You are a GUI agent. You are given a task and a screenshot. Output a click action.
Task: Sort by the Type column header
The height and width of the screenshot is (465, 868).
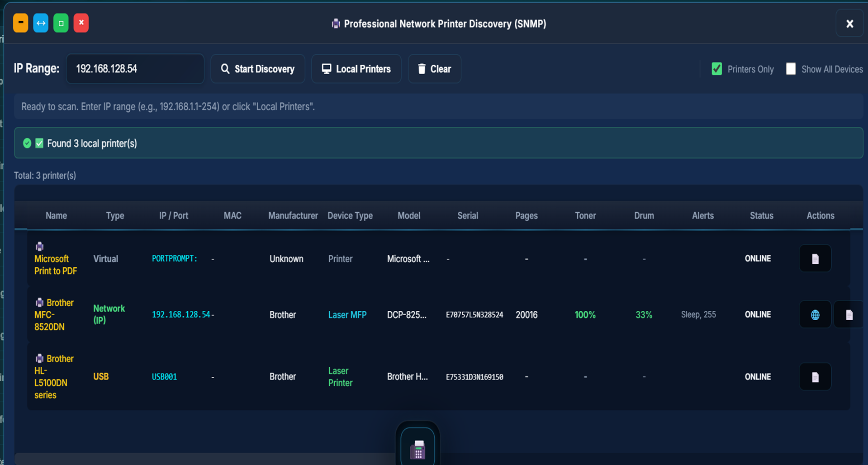pos(115,216)
